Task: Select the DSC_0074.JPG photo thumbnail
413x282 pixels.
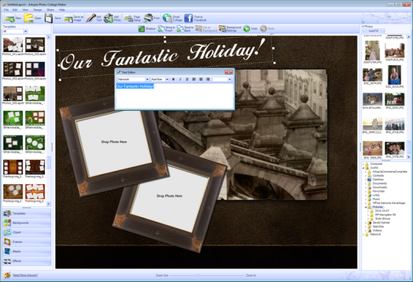Action: click(x=372, y=75)
